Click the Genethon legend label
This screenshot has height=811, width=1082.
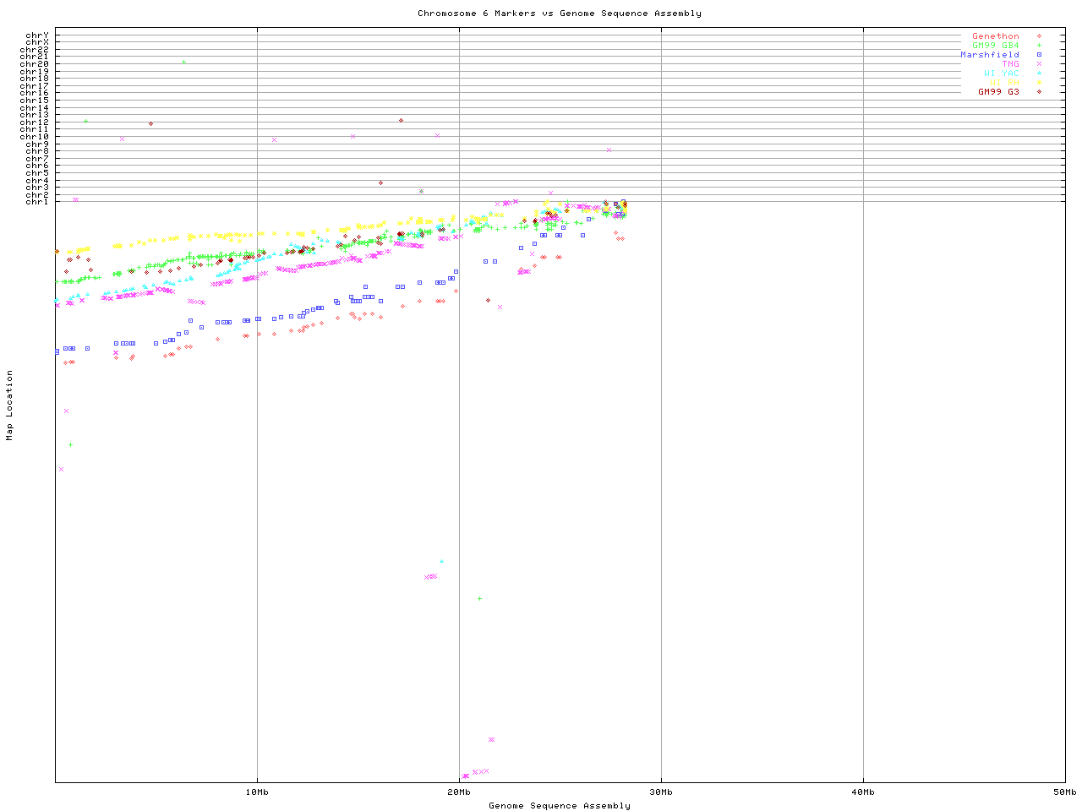(995, 36)
